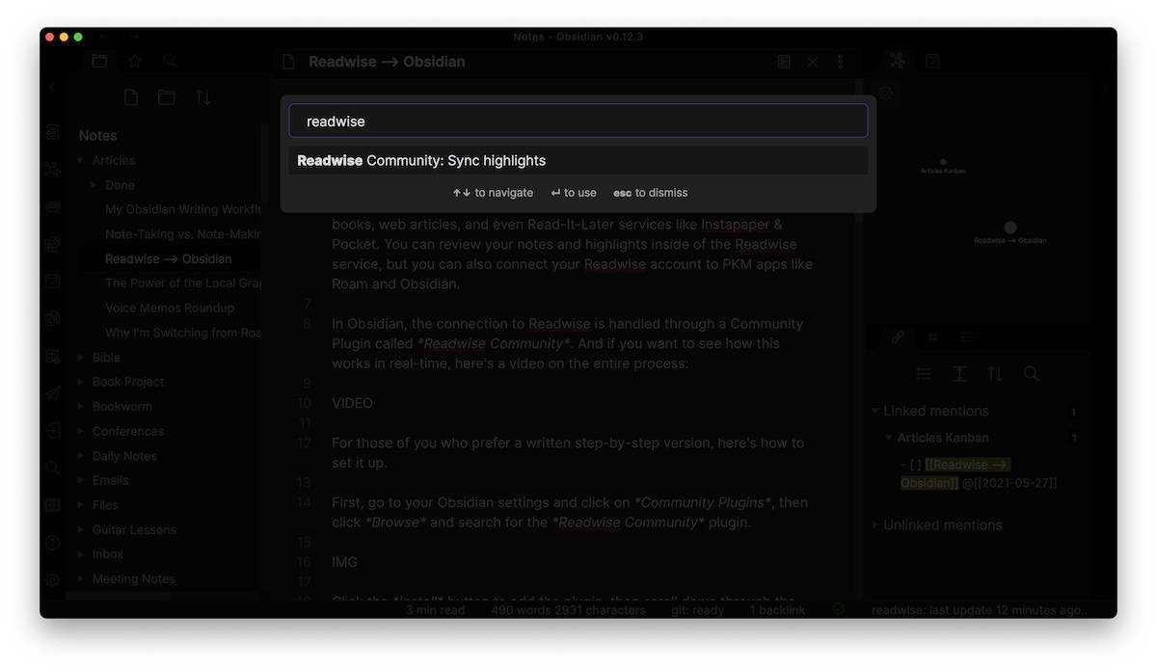The image size is (1157, 671).
Task: Create a new note icon
Action: click(x=131, y=97)
